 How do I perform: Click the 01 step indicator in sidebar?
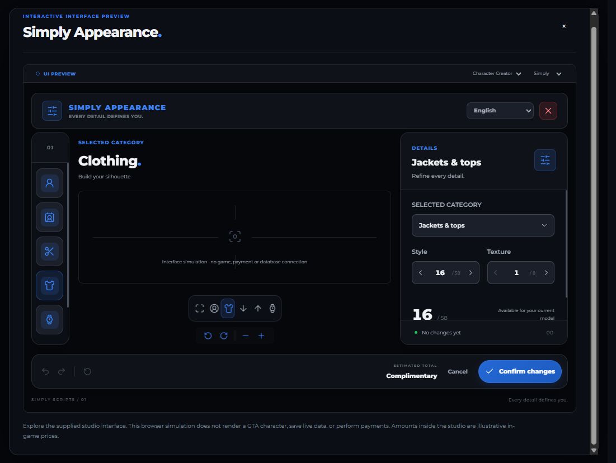(x=50, y=148)
